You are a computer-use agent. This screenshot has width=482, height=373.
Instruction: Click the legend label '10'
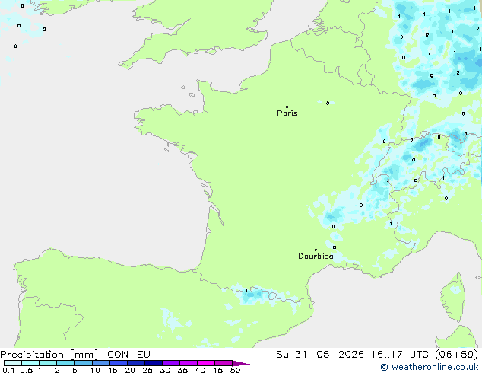point(95,370)
